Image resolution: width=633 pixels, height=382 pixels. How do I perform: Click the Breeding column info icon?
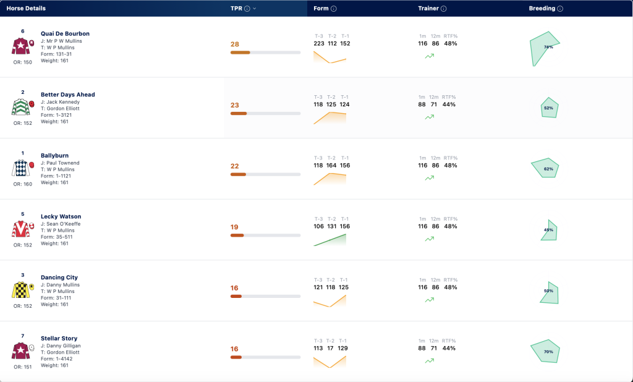pyautogui.click(x=560, y=9)
